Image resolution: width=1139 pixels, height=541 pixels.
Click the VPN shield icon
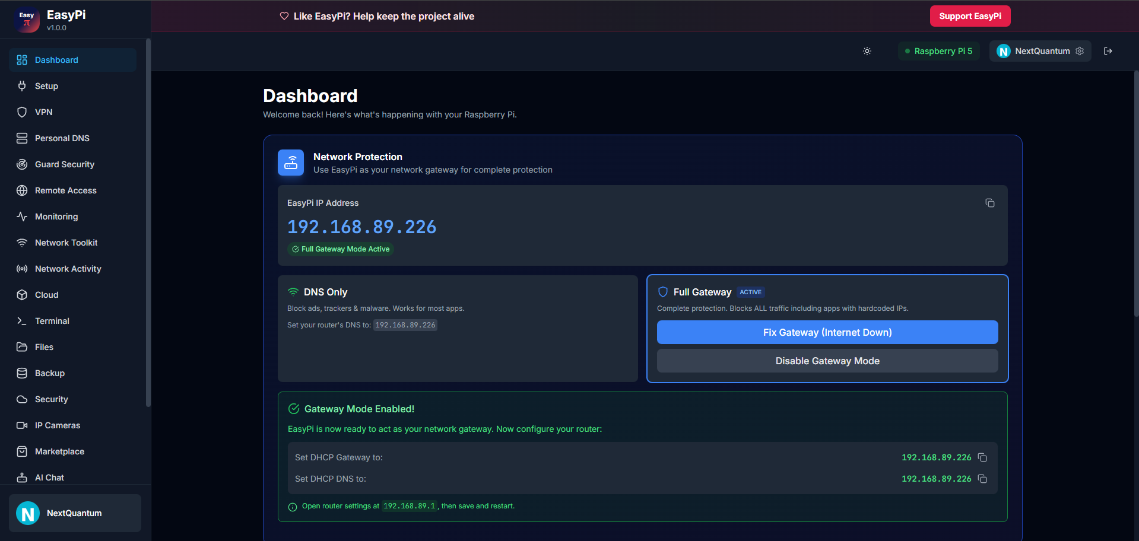coord(22,112)
